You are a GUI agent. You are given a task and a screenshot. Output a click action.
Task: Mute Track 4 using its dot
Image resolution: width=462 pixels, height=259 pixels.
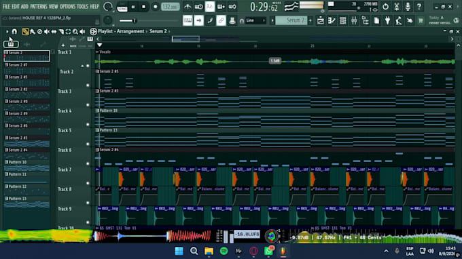(x=88, y=125)
